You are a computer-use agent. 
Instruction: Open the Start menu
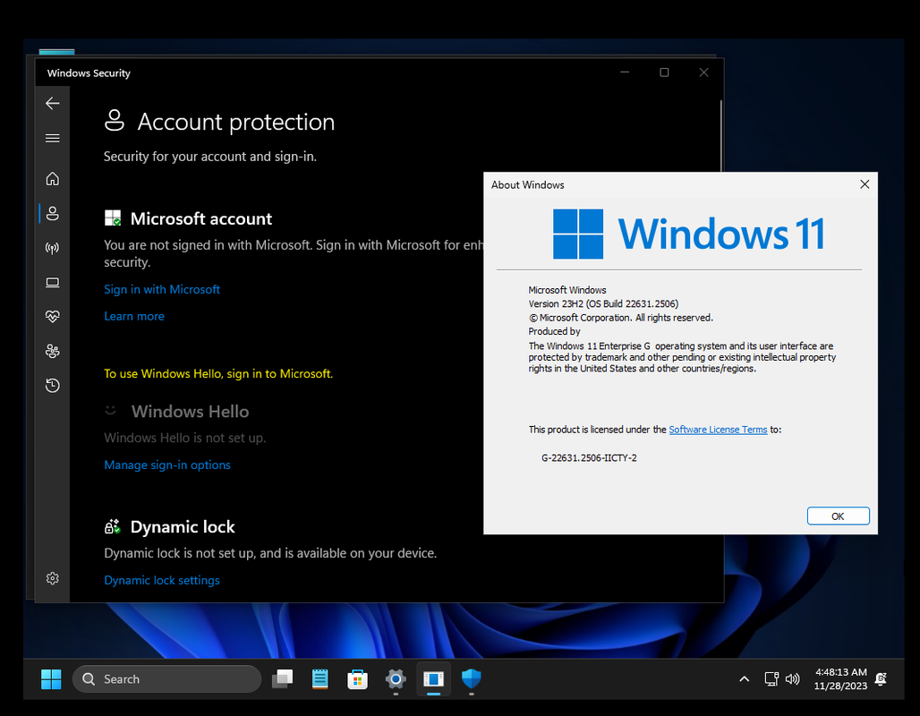(x=51, y=679)
